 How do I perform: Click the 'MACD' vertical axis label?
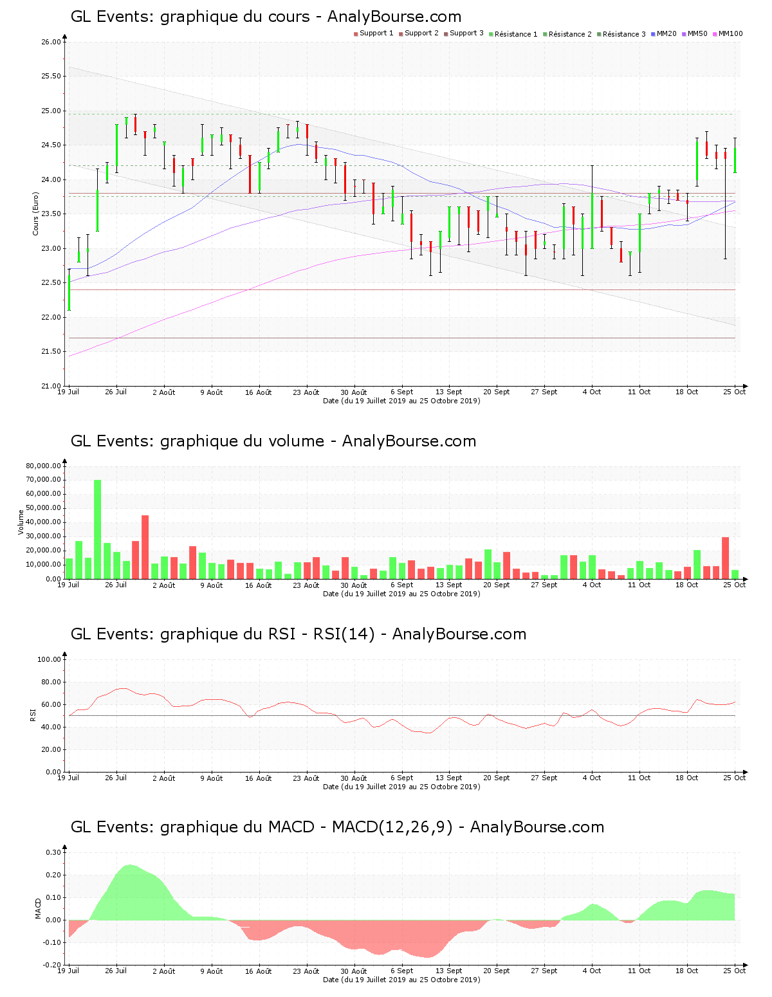38,908
